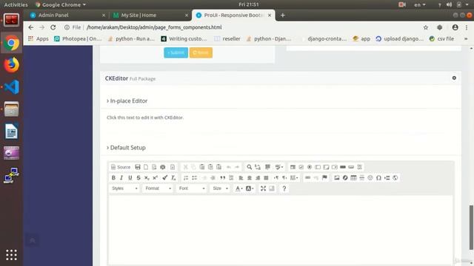Open a new browser tab
Screen dimensions: 474x266
click(x=282, y=15)
